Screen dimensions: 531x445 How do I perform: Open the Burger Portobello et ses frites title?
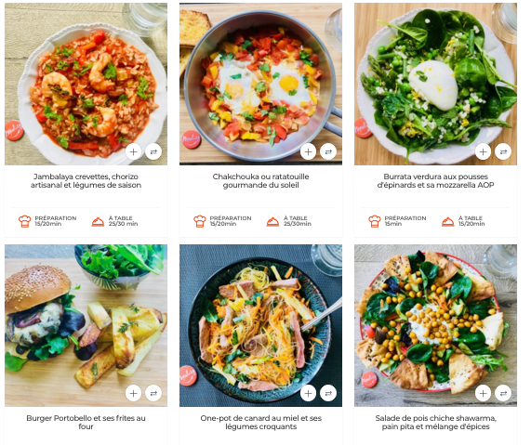[x=86, y=422]
